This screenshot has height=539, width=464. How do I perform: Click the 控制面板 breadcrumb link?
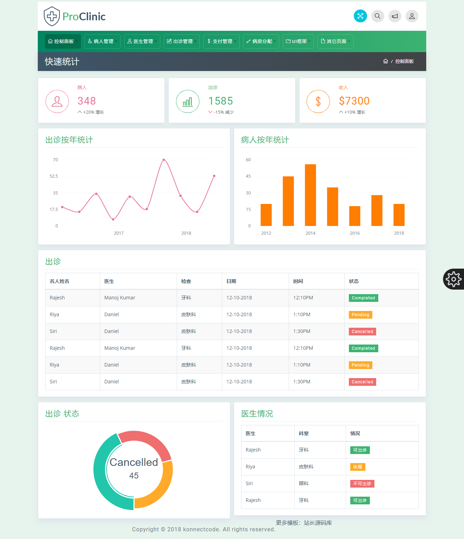[404, 61]
